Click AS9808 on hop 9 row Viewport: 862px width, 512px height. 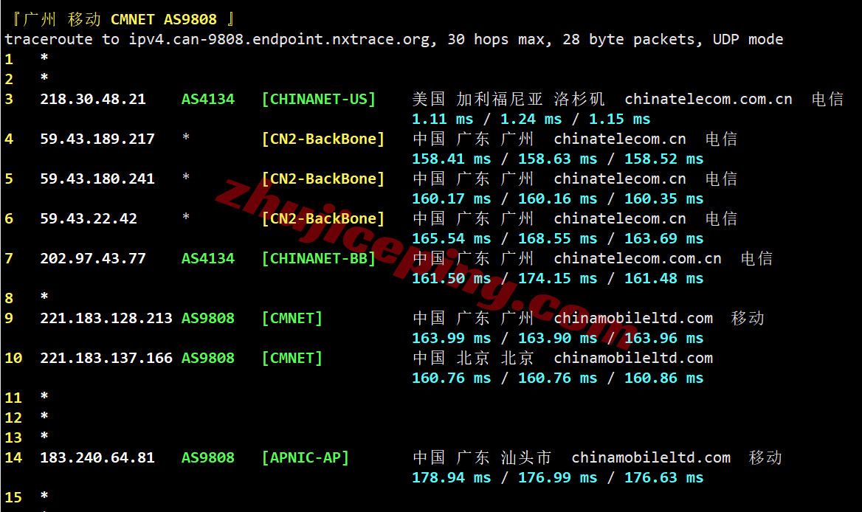pos(208,319)
